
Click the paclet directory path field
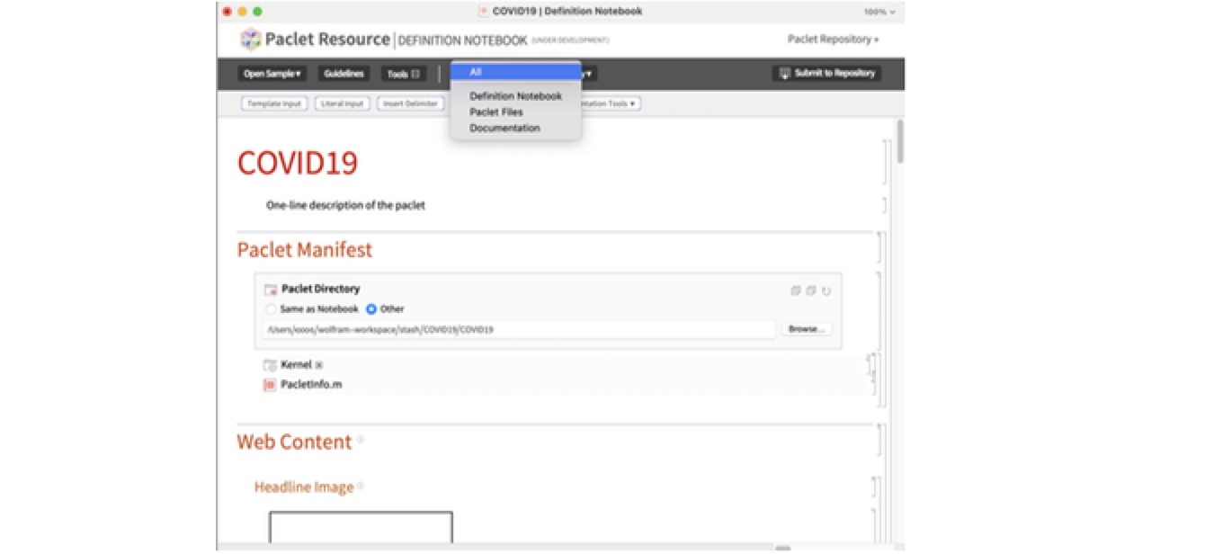tap(518, 330)
